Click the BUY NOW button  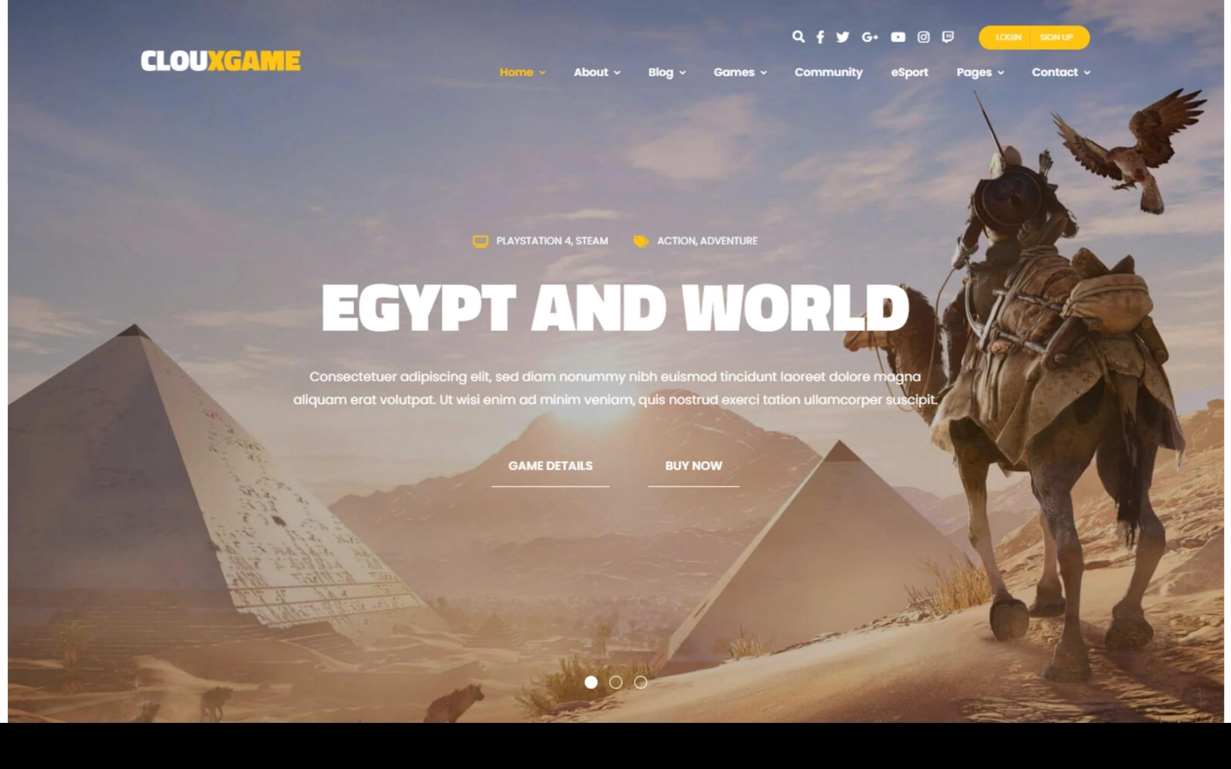click(694, 465)
